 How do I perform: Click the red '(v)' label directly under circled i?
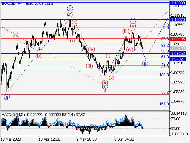coord(133,26)
